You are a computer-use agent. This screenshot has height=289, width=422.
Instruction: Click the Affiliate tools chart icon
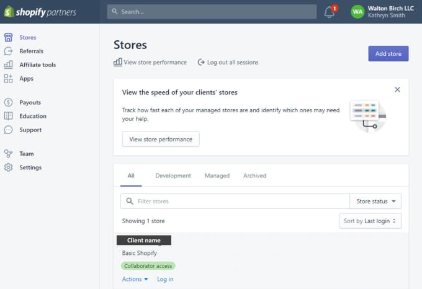8,64
